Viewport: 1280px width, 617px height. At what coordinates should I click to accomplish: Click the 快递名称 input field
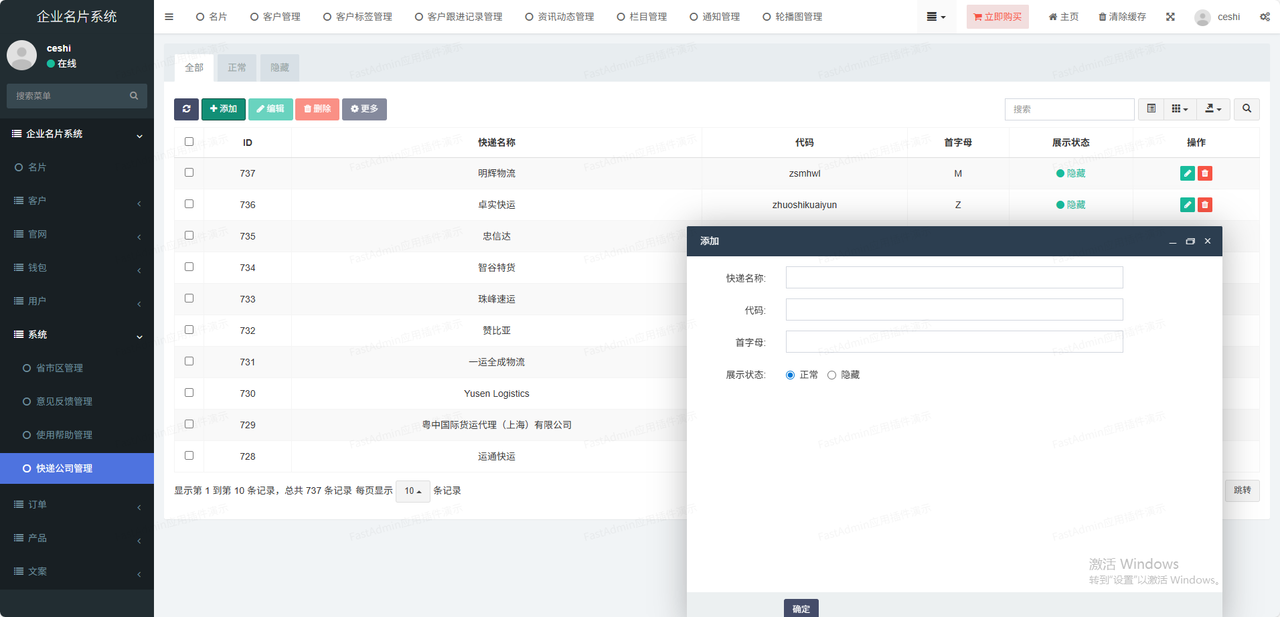[x=954, y=278]
